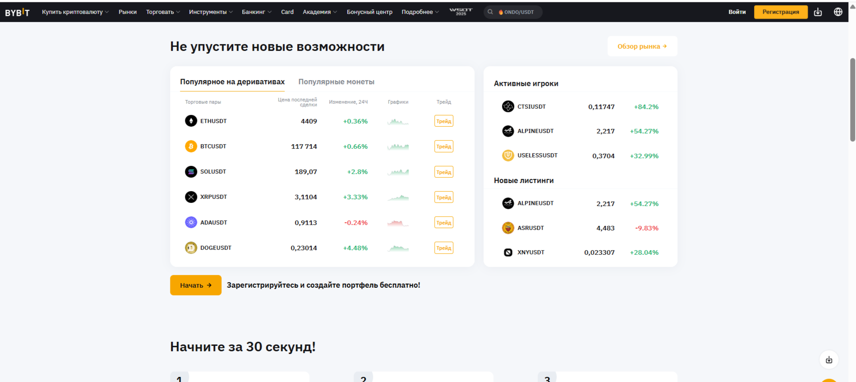Click the floating download button bottom right
856x382 pixels.
tap(829, 360)
